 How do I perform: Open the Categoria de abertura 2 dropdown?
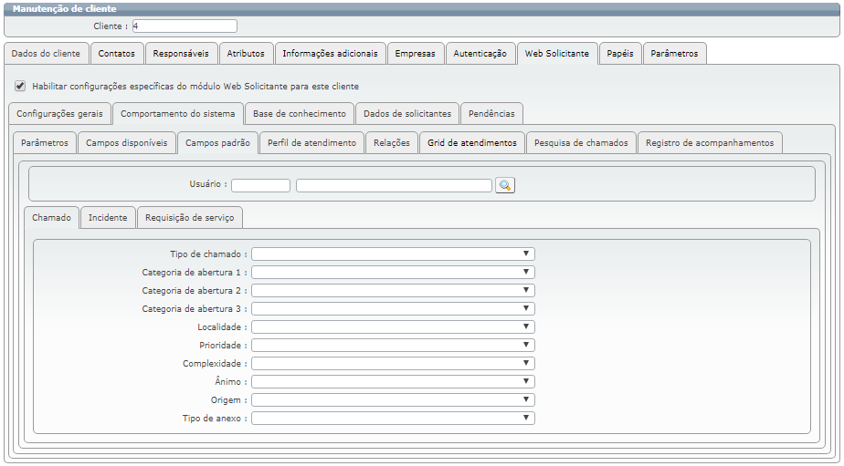point(393,291)
